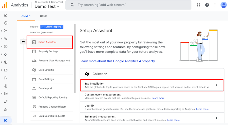228x125 pixels.
Task: Open the vertical three-dot more menu
Action: 215,5
